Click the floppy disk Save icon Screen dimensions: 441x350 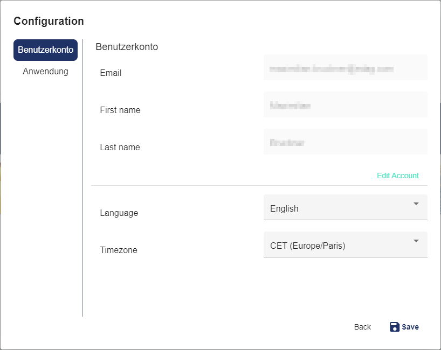pyautogui.click(x=395, y=327)
